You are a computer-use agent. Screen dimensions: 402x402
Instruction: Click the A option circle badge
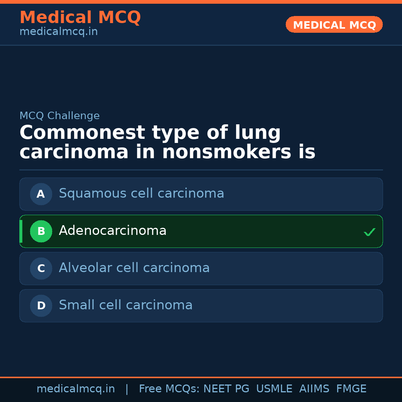click(41, 194)
